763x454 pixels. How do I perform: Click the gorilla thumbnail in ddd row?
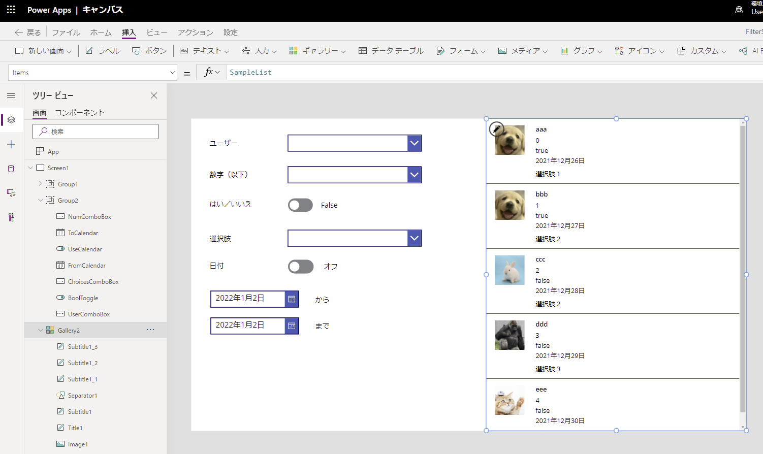click(510, 335)
